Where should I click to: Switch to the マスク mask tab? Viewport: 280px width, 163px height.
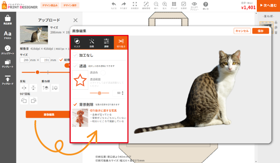click(77, 42)
